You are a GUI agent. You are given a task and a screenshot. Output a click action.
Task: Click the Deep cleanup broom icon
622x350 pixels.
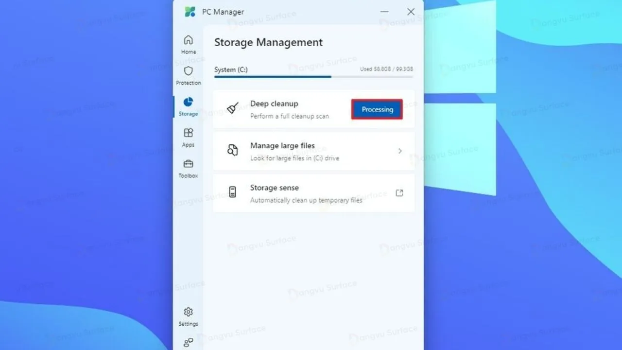(233, 108)
